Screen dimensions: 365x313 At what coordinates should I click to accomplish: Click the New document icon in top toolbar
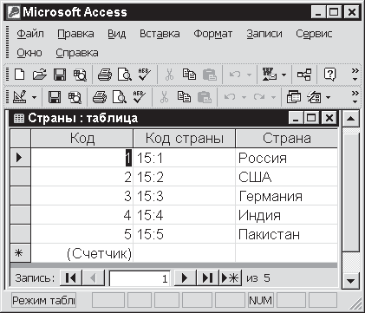(x=19, y=75)
